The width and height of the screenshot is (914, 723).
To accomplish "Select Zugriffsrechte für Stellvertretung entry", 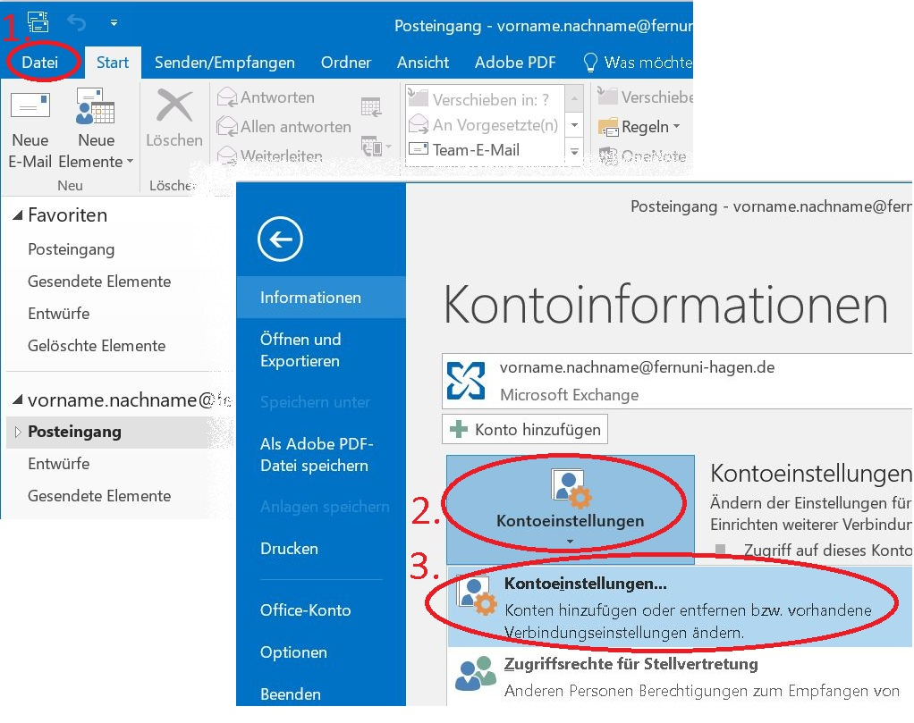I will (630, 664).
